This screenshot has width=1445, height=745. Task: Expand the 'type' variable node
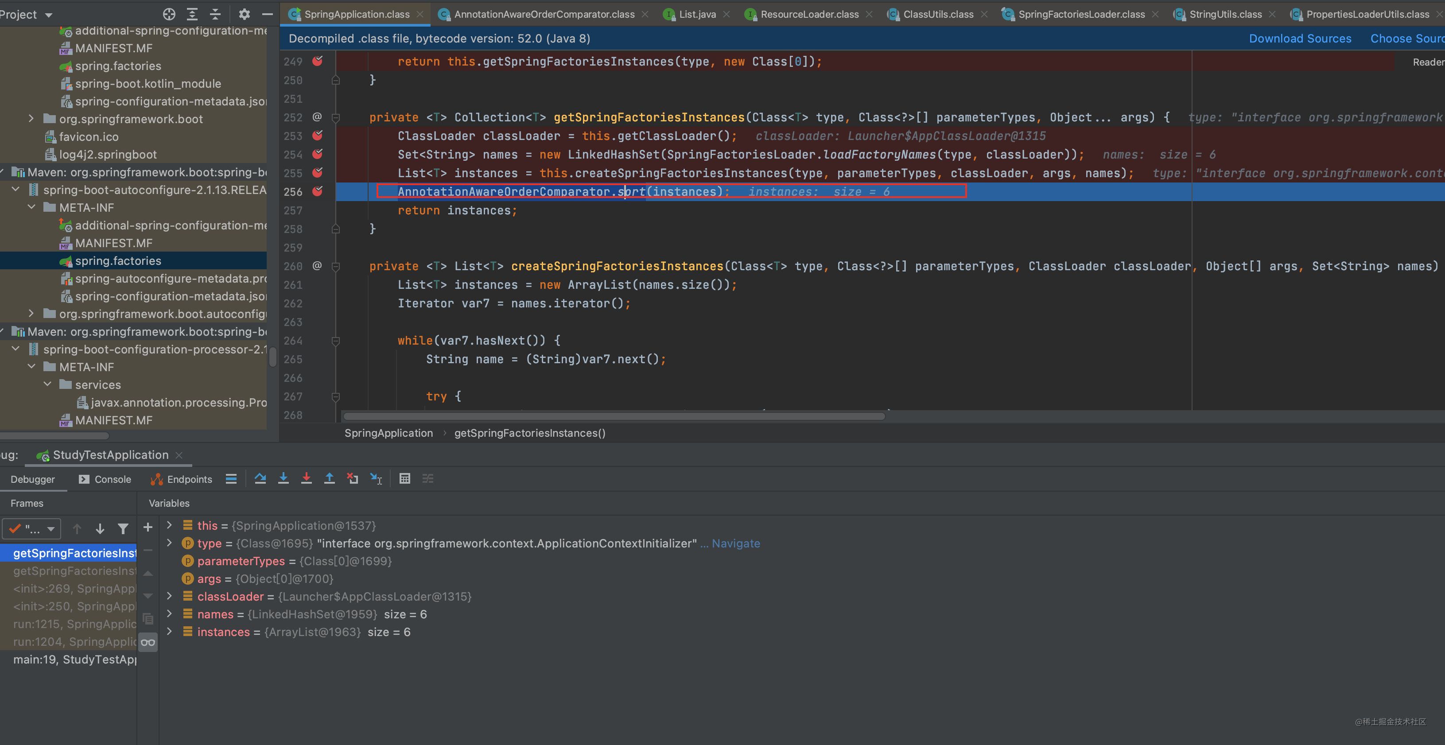[x=169, y=543]
